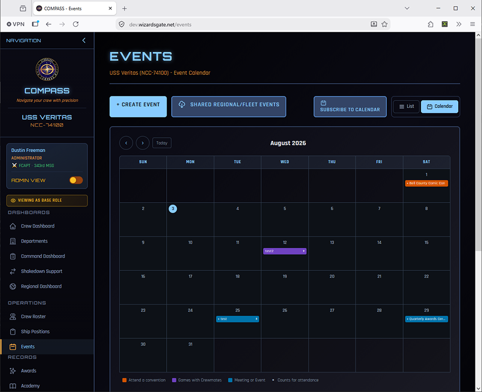482x392 pixels.
Task: Click the page vertical scrollbar
Action: [478, 145]
